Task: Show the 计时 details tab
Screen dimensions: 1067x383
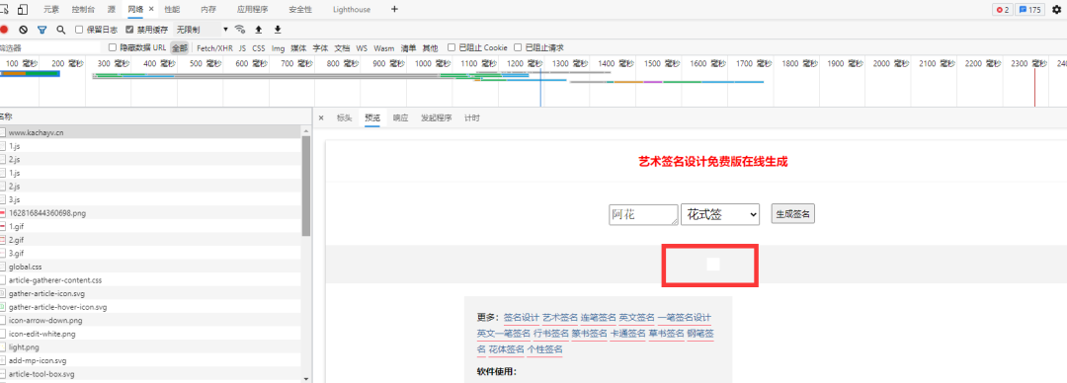Action: (x=472, y=117)
